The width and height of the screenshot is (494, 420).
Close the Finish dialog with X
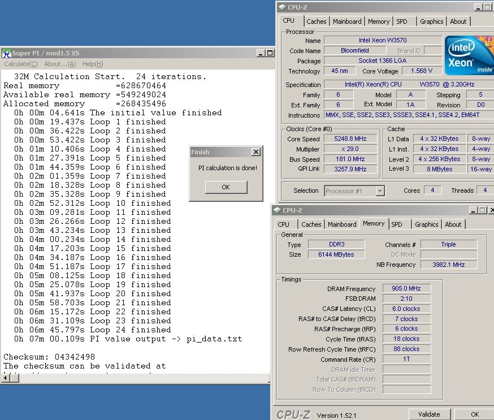click(x=256, y=152)
